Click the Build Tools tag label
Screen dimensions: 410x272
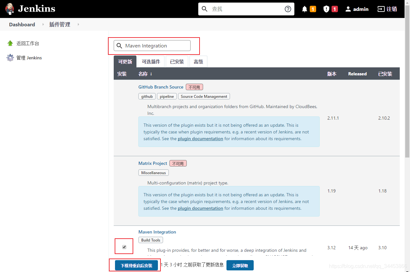click(151, 240)
